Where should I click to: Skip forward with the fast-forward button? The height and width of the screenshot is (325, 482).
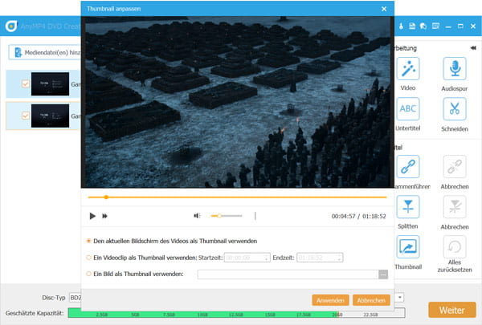[104, 216]
